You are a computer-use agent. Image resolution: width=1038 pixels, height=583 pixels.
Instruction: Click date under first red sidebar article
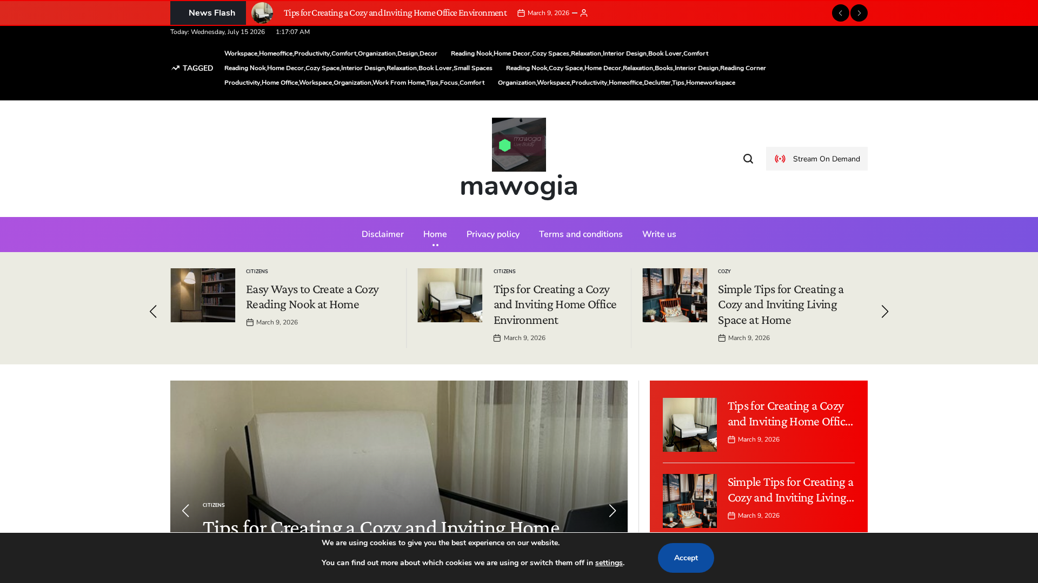click(x=758, y=439)
